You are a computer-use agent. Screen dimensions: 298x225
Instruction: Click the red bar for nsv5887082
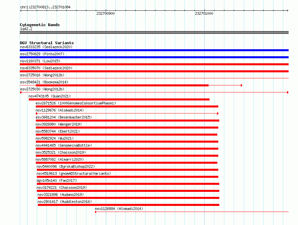(127, 163)
